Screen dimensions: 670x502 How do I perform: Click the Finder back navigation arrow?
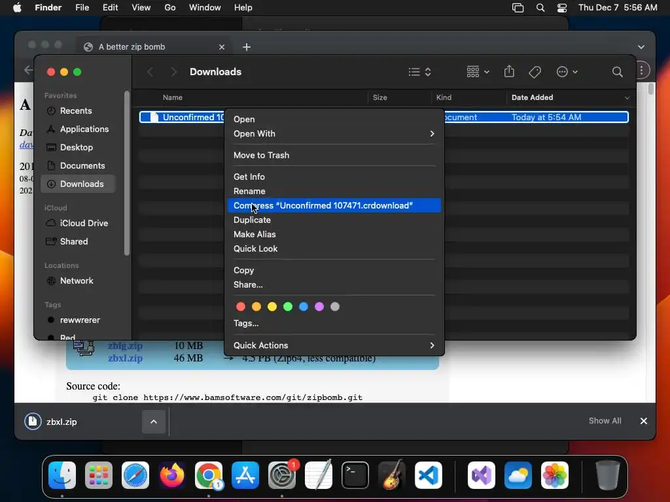tap(150, 72)
